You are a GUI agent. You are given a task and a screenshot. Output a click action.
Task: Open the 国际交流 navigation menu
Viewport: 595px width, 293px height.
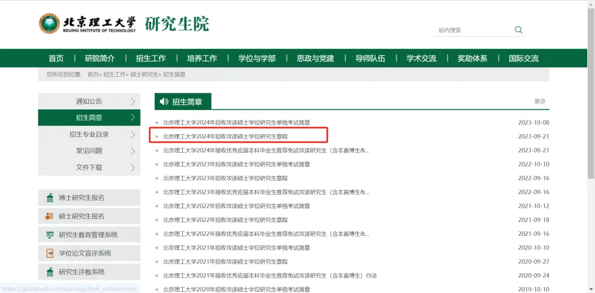[524, 58]
